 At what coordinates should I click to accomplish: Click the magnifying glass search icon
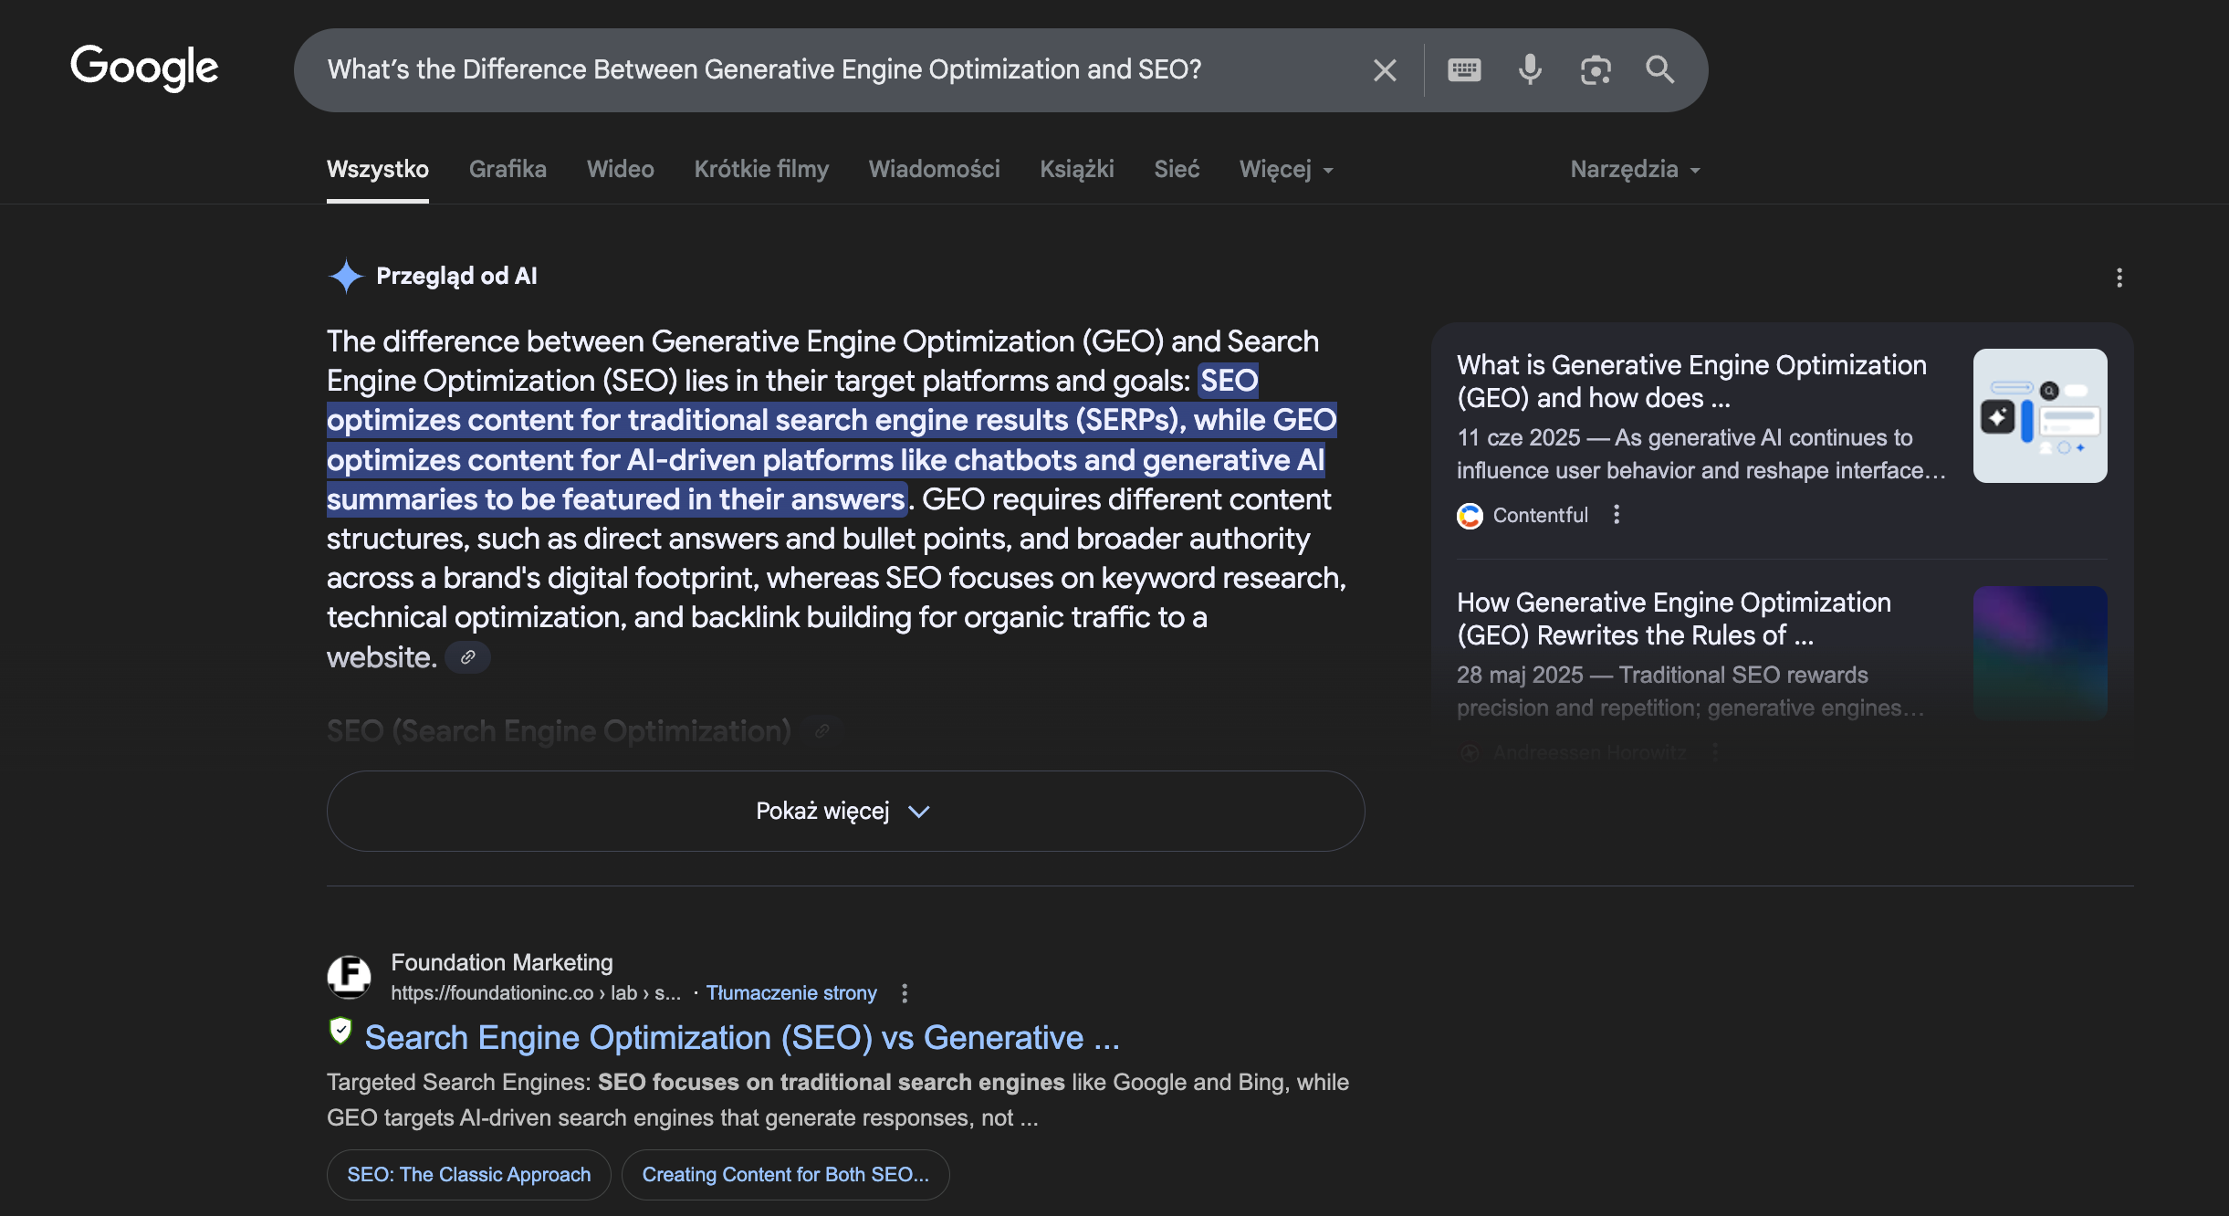[x=1659, y=70]
